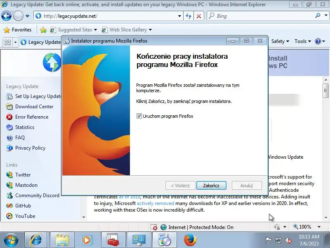This screenshot has width=330, height=248.
Task: Click Error Reference red X icon
Action: coord(9,117)
